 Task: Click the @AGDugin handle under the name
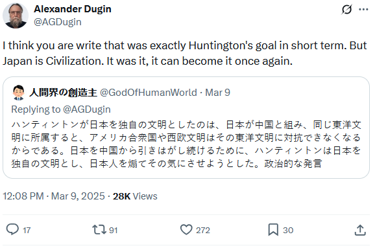tap(58, 22)
